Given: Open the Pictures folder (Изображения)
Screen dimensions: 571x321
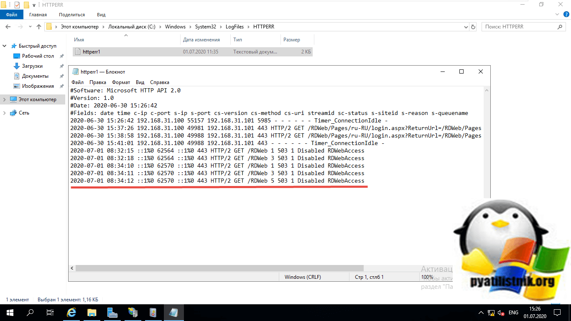Looking at the screenshot, I should [38, 86].
